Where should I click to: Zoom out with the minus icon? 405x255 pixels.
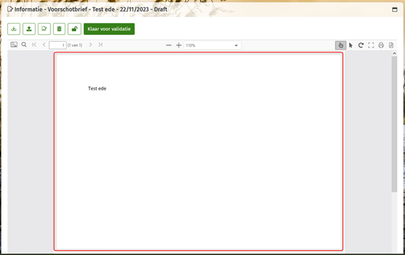point(168,45)
